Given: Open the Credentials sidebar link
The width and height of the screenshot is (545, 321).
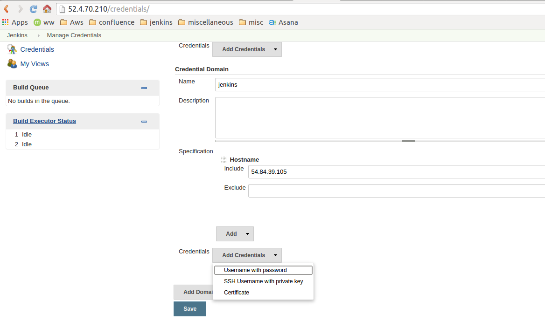Looking at the screenshot, I should (37, 49).
